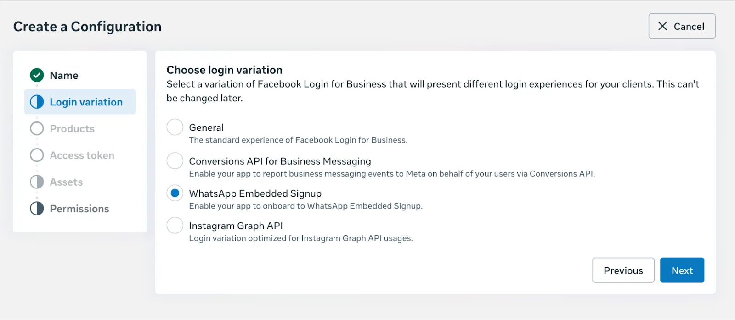
Task: Click the circle icon beside Access token
Action: click(x=37, y=155)
